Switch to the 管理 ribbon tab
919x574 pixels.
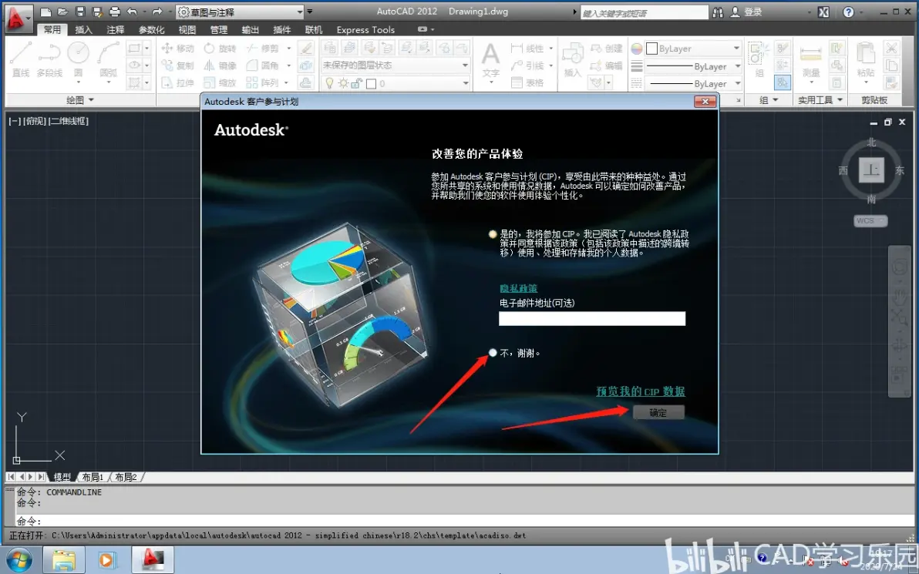219,29
